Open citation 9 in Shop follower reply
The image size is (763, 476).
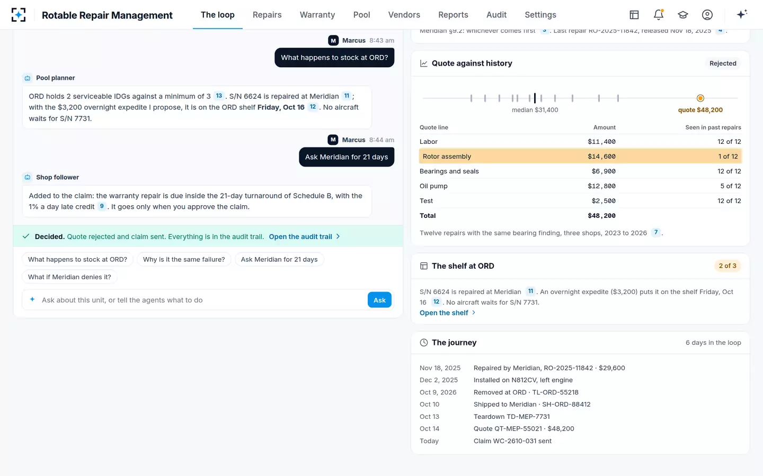click(102, 206)
